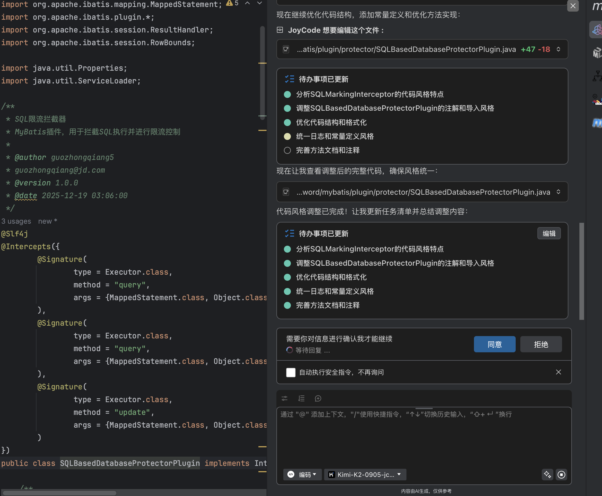Open the flowchart diagram tool window

(x=597, y=76)
